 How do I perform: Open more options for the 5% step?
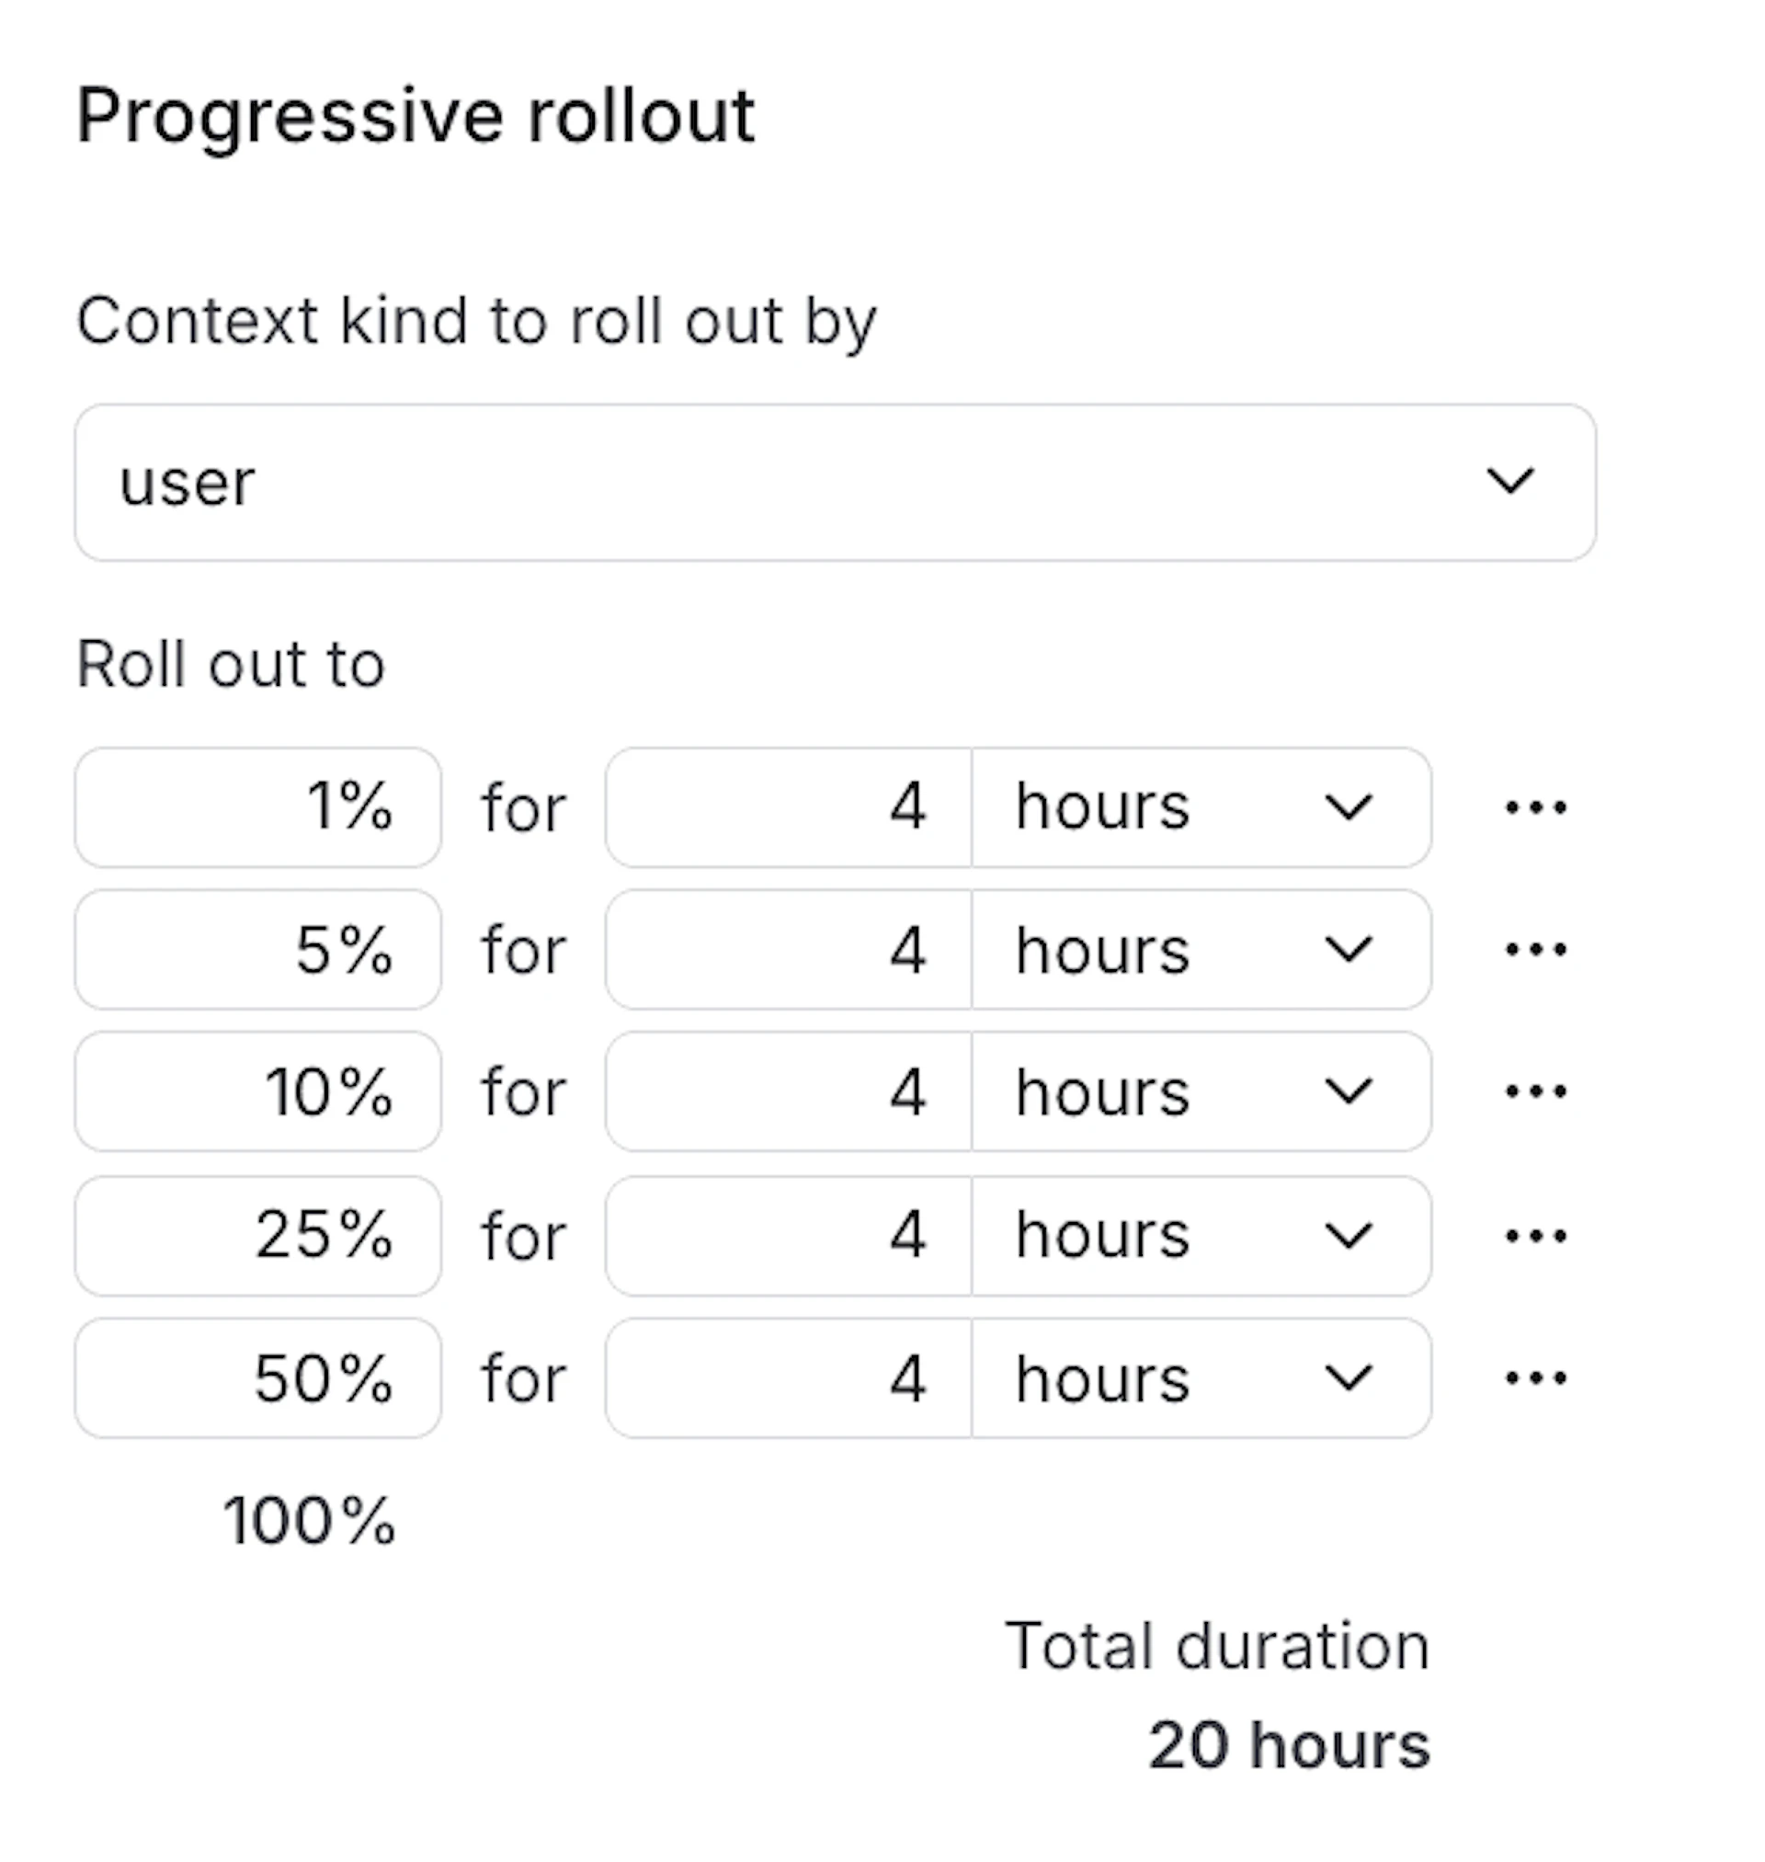[1535, 949]
